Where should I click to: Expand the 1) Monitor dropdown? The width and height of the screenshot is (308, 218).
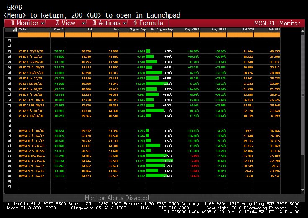click(x=43, y=23)
